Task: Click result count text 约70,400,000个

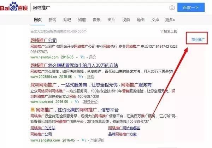Action: (75, 31)
